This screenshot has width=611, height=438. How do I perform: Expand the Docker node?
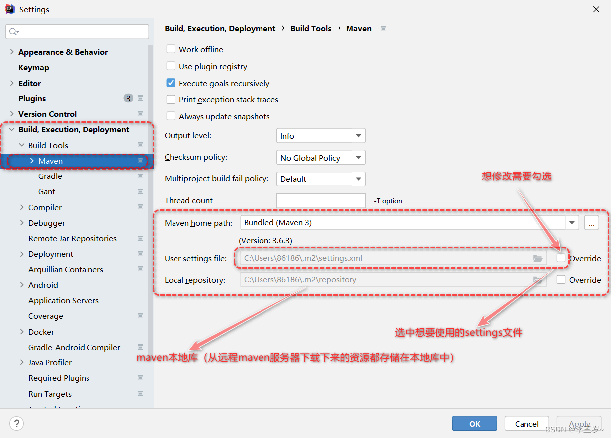22,332
